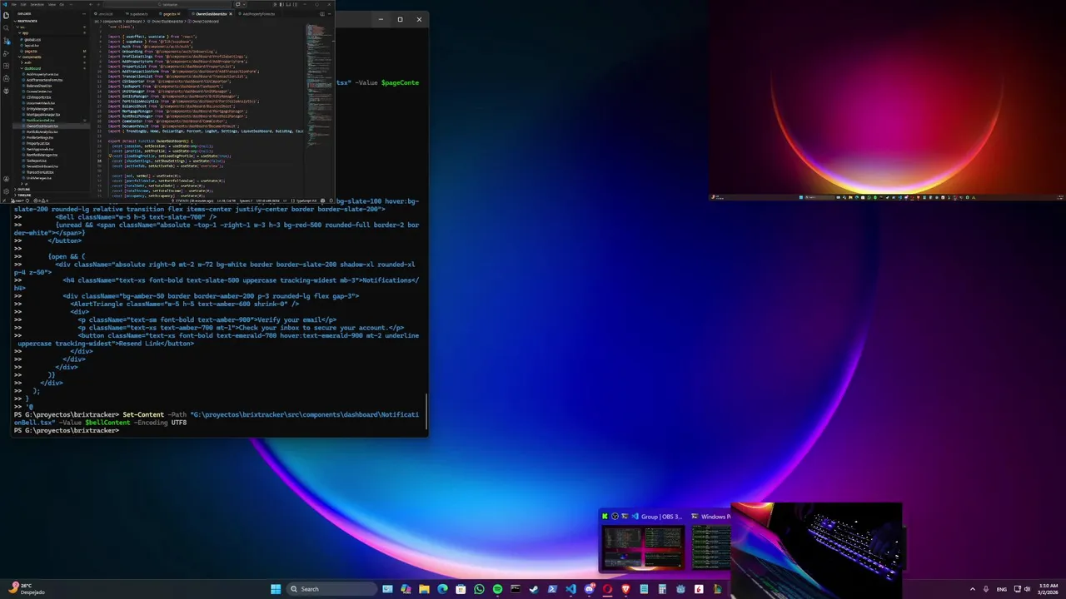Open Selection menu in VS Code
This screenshot has height=599, width=1066.
[x=37, y=4]
